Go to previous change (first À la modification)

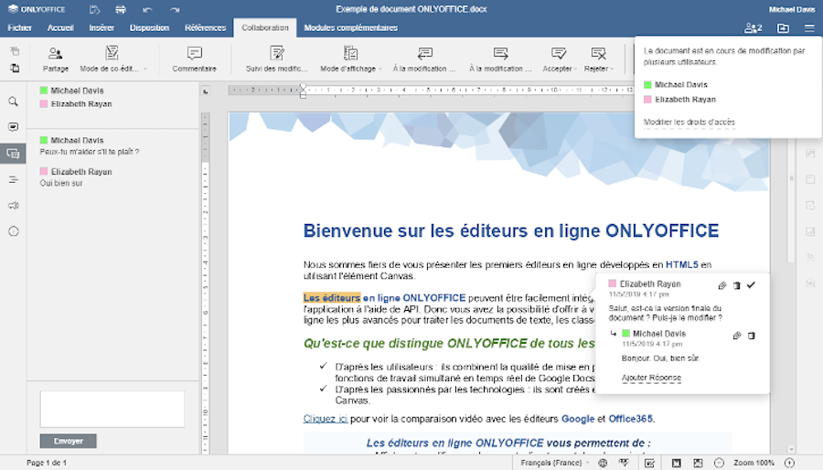click(424, 59)
